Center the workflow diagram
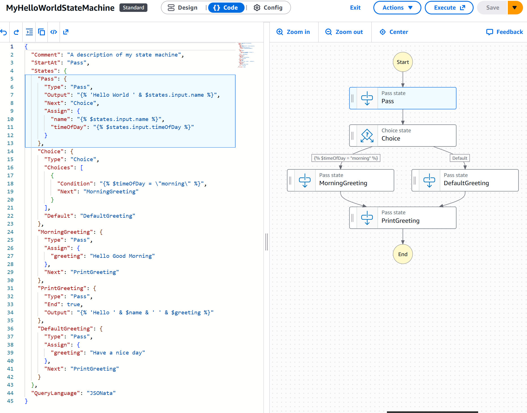This screenshot has width=527, height=413. [x=394, y=32]
